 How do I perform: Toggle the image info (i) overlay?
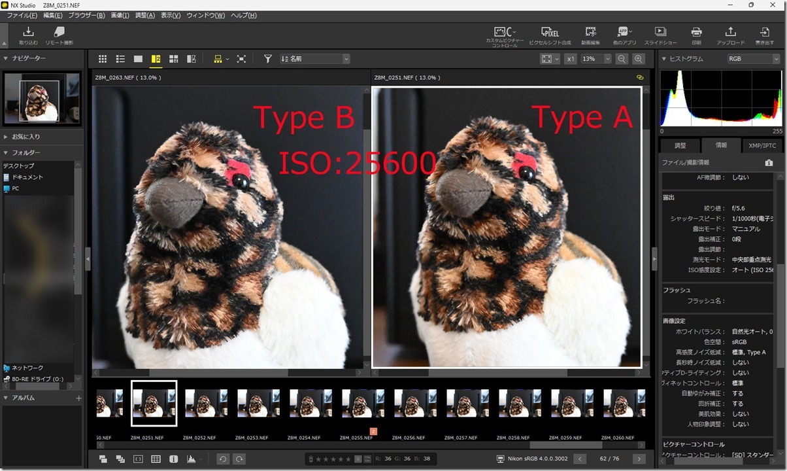click(173, 459)
